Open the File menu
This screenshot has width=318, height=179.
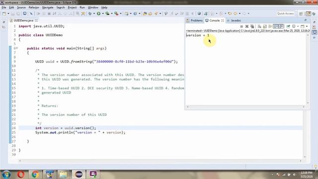(x=4, y=7)
